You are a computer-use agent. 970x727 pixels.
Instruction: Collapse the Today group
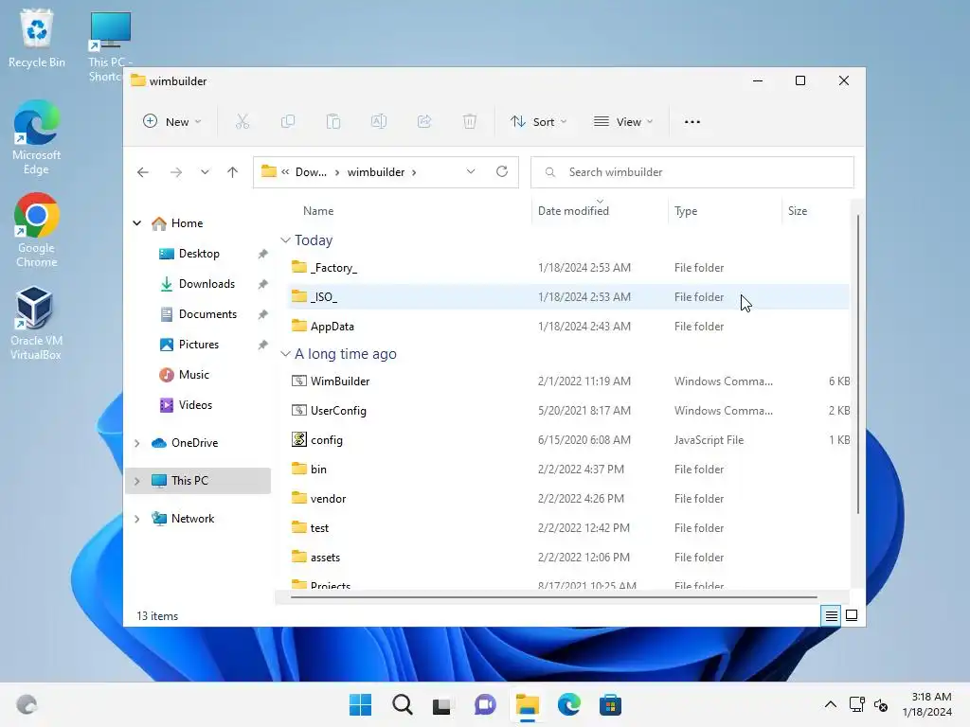(x=285, y=239)
